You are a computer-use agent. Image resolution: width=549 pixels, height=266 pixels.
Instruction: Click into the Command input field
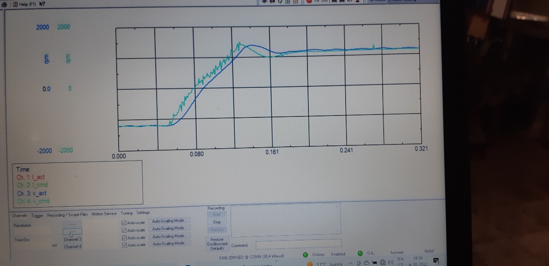(298, 245)
